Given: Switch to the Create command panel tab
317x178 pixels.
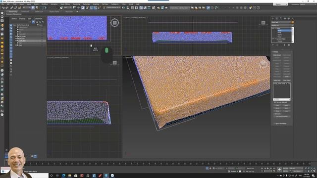Looking at the screenshot, I should point(273,18).
